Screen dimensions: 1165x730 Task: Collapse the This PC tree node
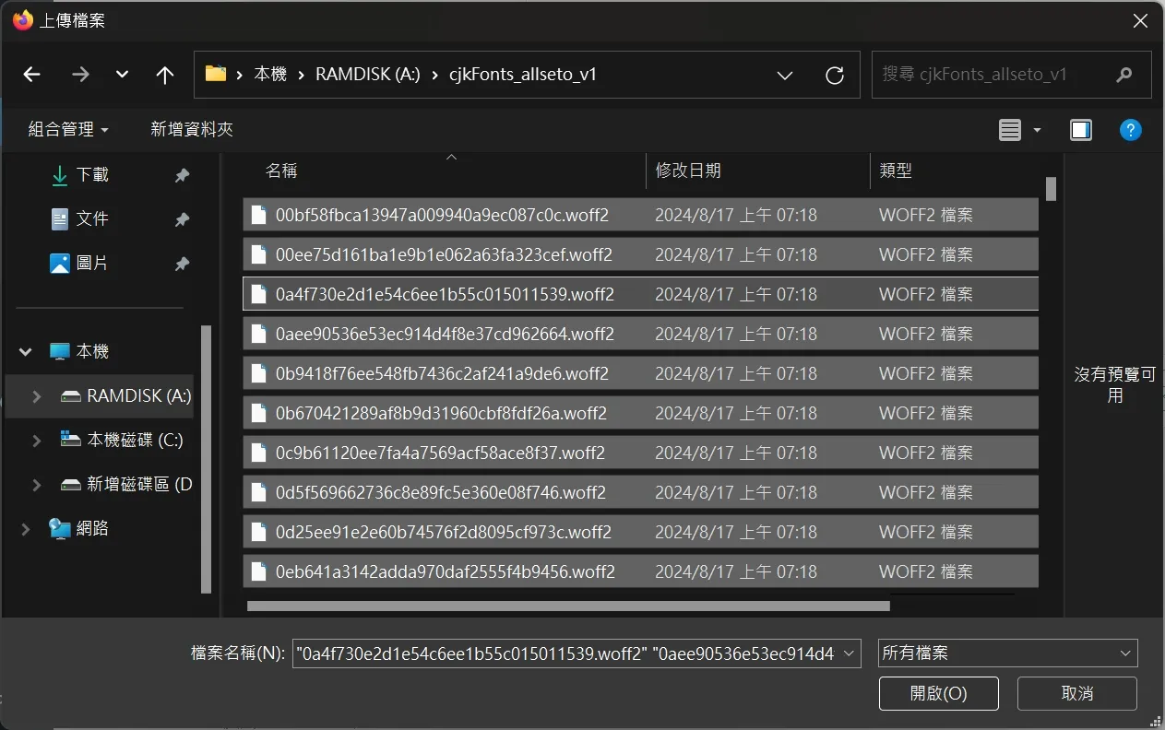[26, 351]
